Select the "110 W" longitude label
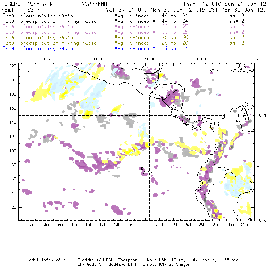Image resolution: width=268 pixels, height=268 pixels. coord(45,59)
